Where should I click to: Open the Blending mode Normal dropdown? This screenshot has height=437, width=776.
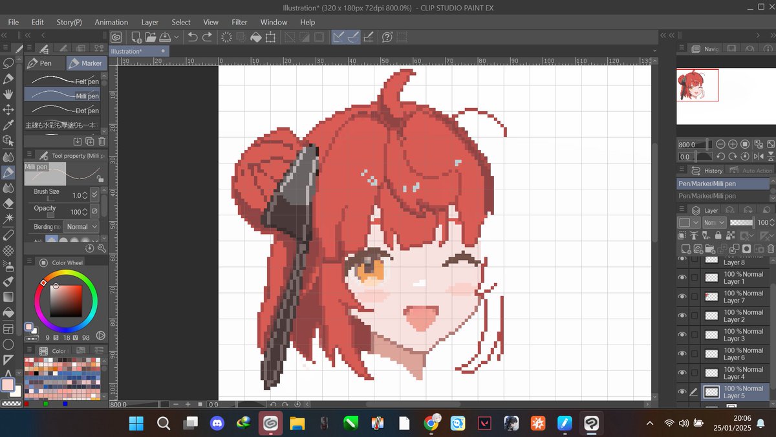(x=81, y=227)
